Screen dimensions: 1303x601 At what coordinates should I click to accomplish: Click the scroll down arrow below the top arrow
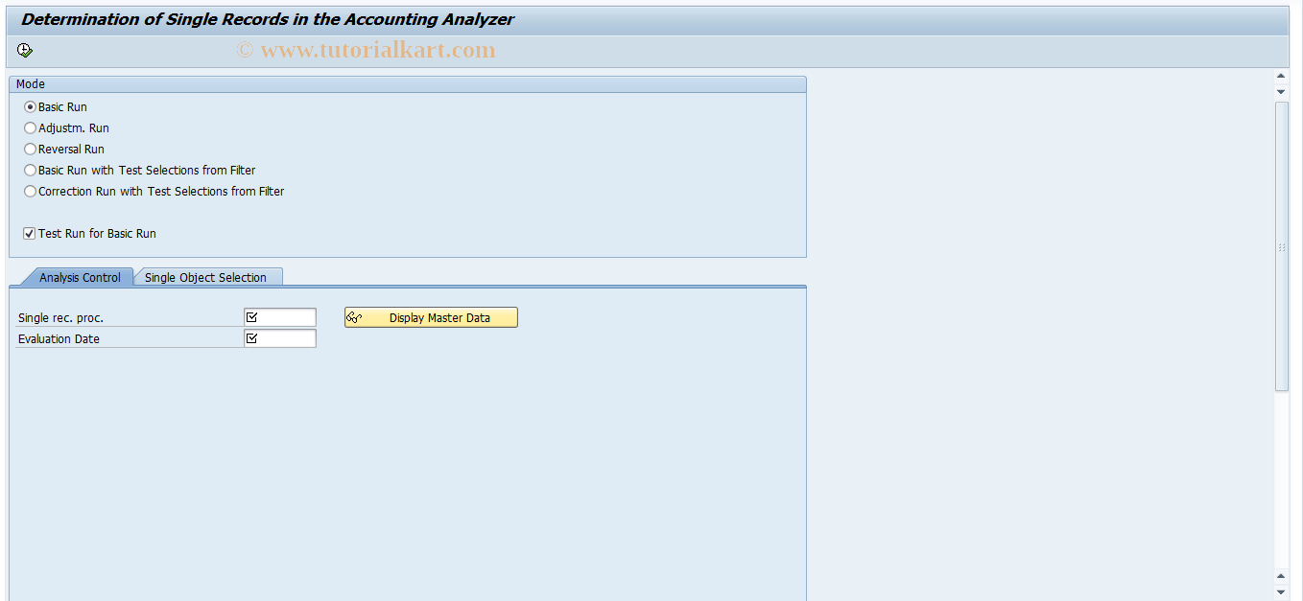[x=1281, y=91]
